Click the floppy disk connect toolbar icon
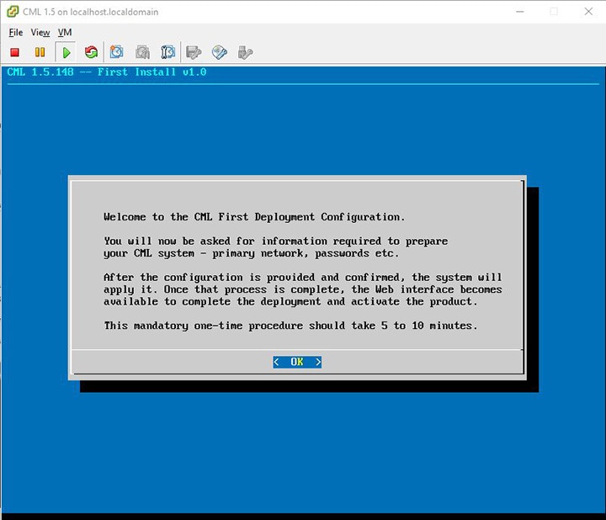This screenshot has height=520, width=606. 194,52
